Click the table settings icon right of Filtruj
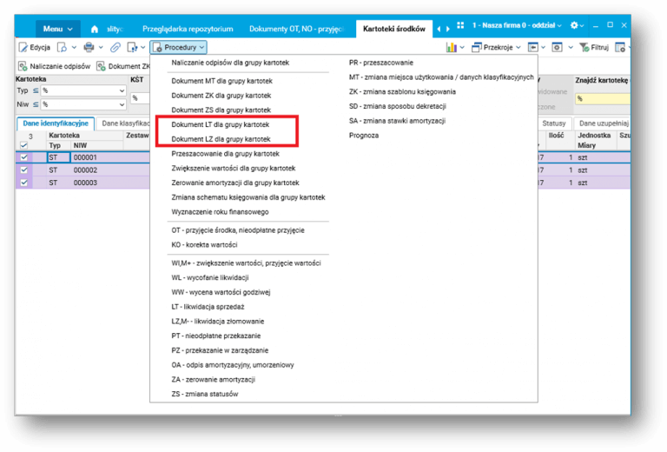The width and height of the screenshot is (667, 452). [620, 47]
